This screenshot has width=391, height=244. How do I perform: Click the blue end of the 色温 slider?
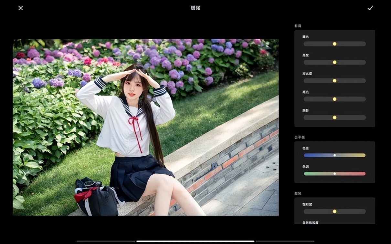pos(306,155)
